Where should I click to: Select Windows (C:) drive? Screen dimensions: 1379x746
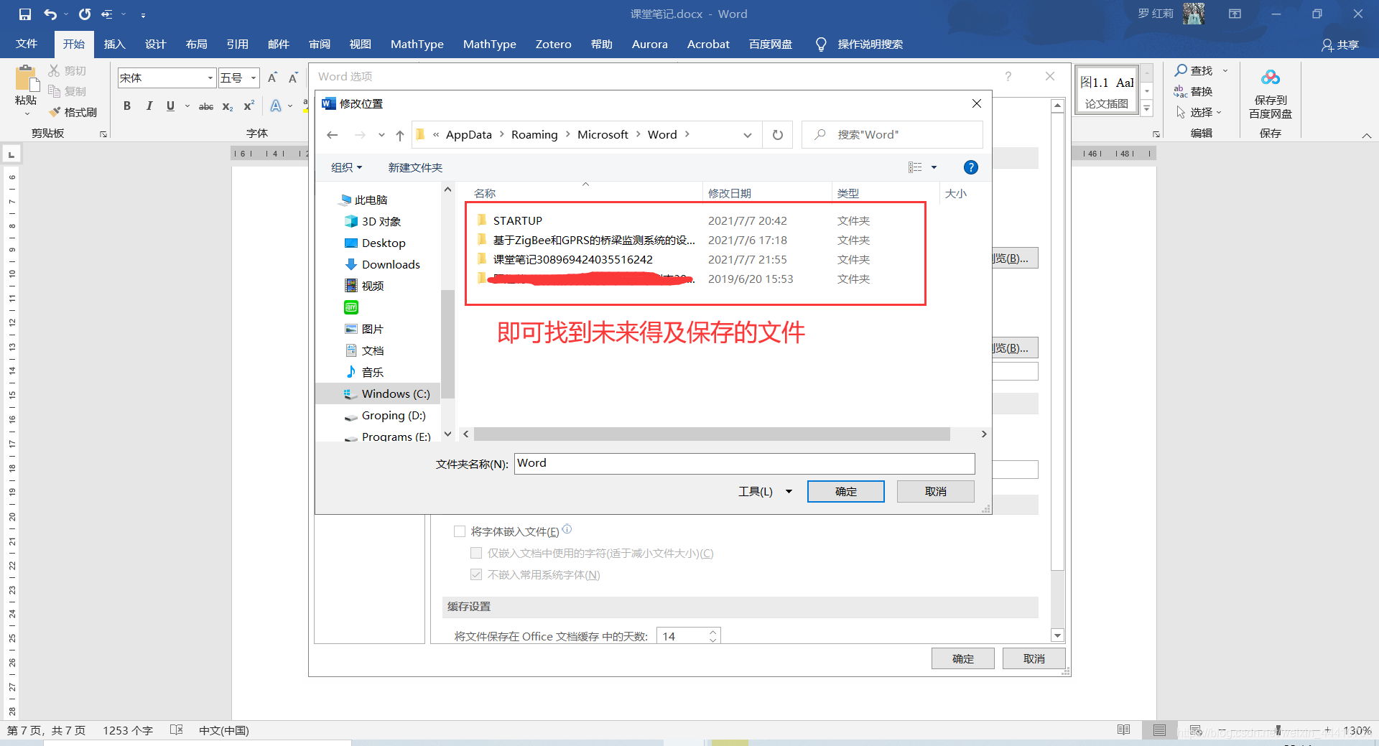coord(396,393)
